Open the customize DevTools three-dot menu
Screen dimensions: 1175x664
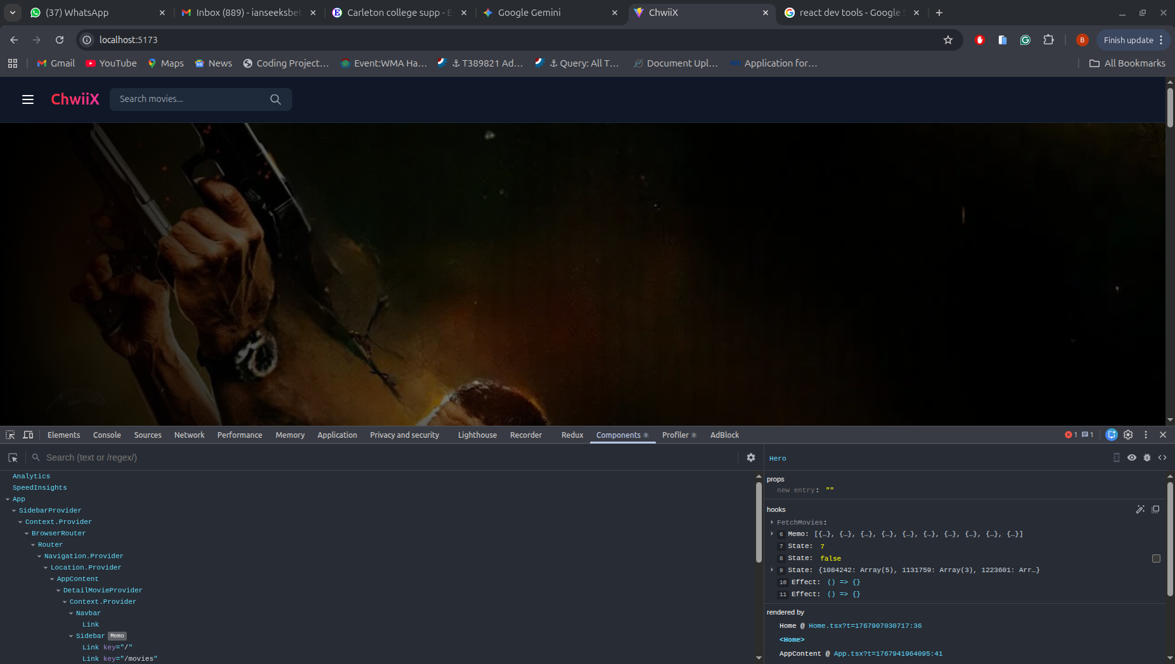pyautogui.click(x=1146, y=435)
